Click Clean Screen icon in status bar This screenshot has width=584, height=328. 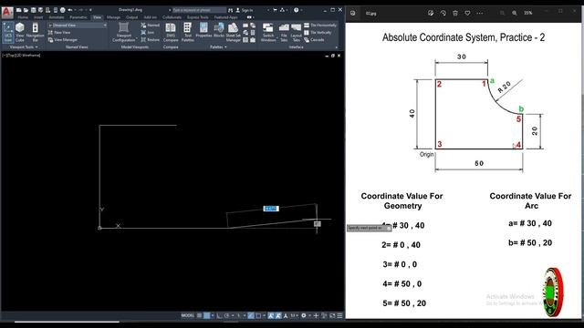click(332, 315)
